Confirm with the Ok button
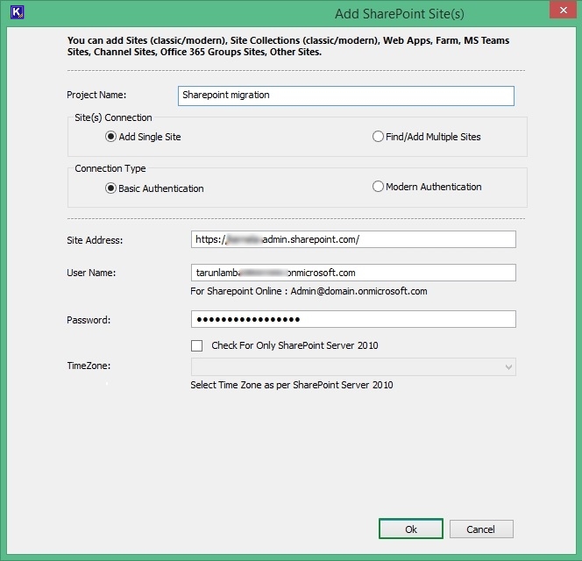The width and height of the screenshot is (582, 561). 411,529
